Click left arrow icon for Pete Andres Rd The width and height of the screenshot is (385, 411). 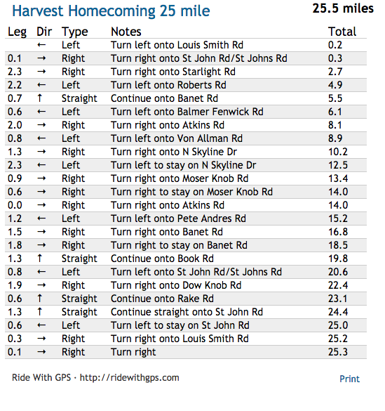[x=41, y=218]
